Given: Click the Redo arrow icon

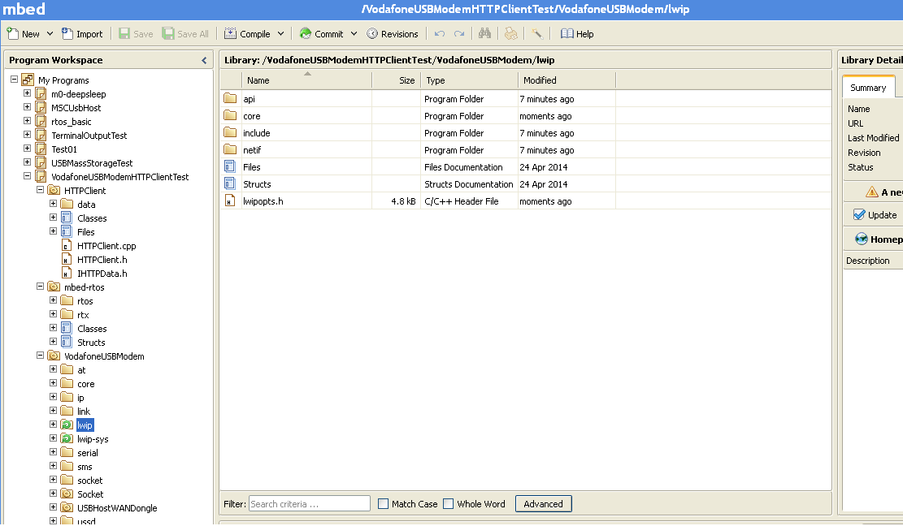Looking at the screenshot, I should (x=459, y=34).
